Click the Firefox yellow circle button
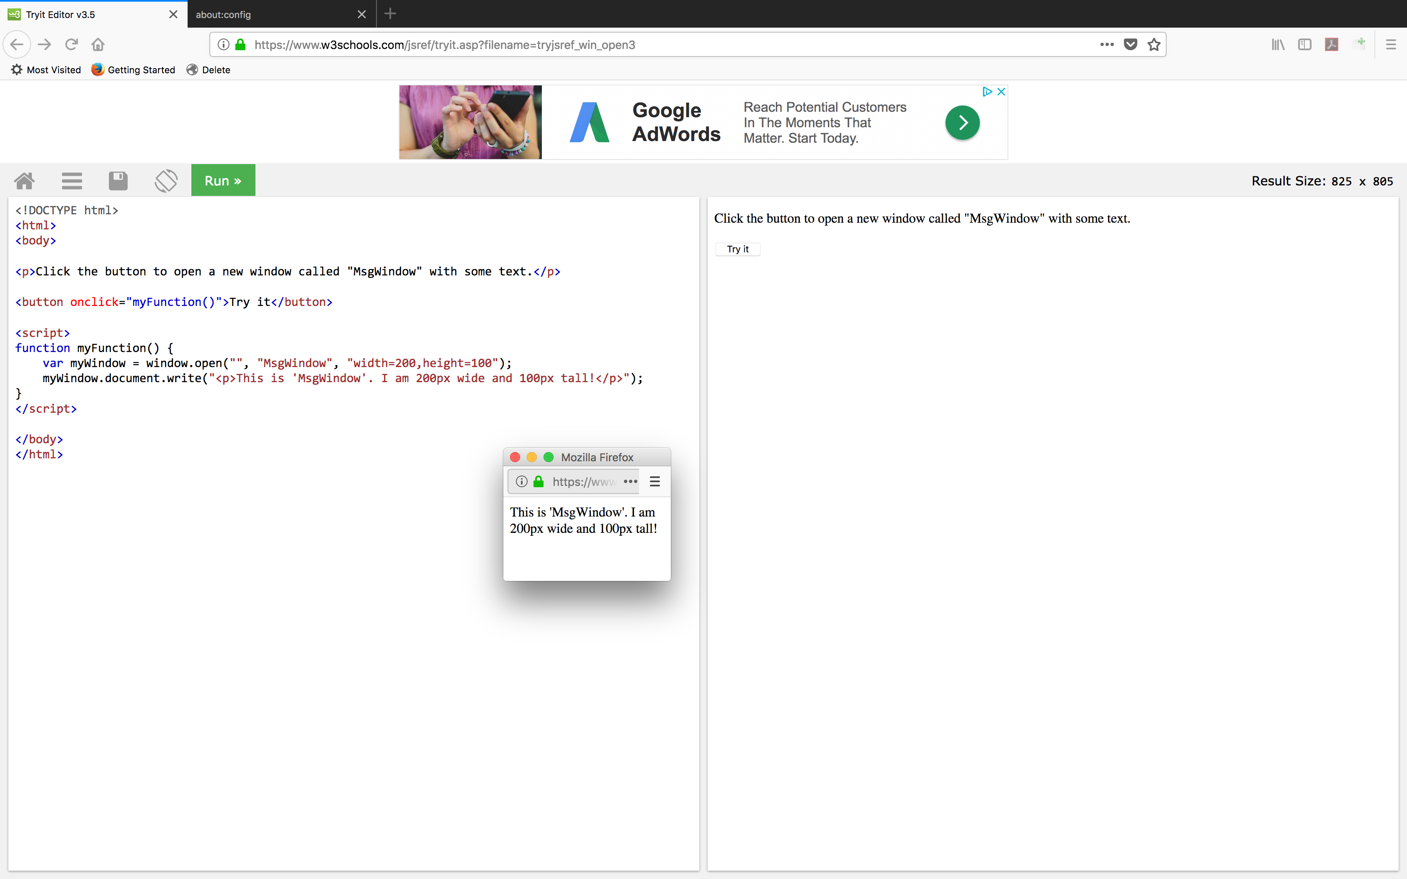1407x879 pixels. point(531,457)
